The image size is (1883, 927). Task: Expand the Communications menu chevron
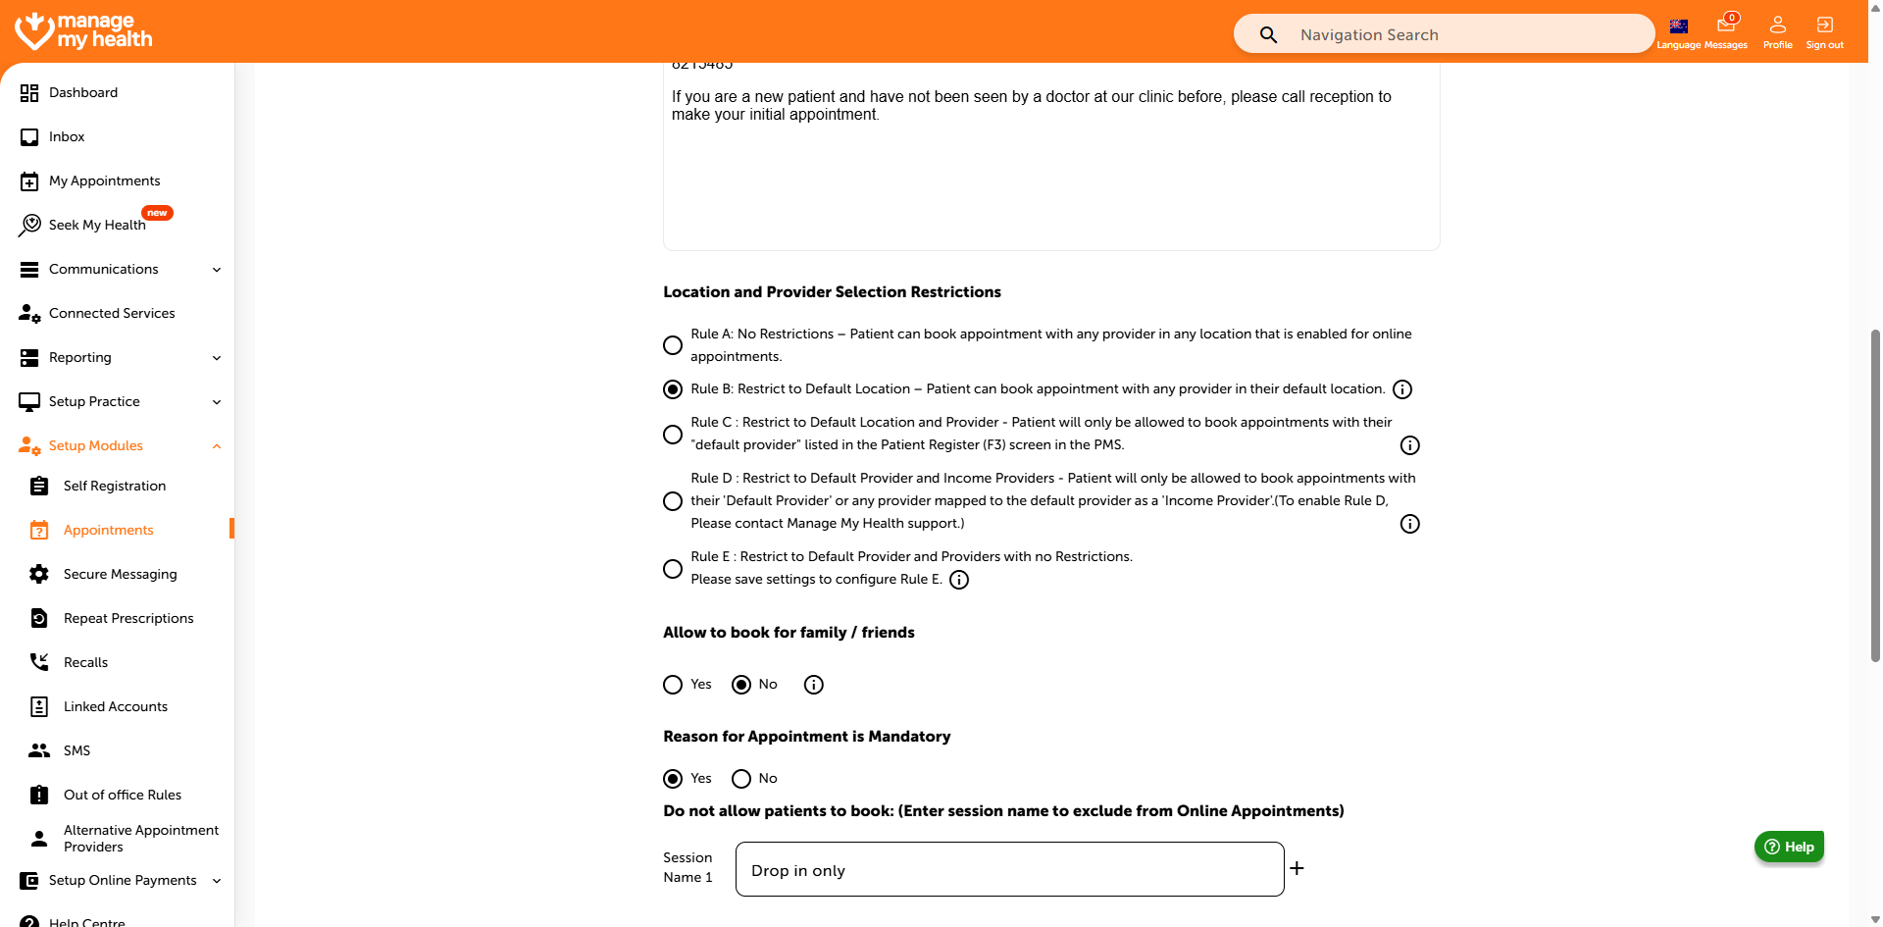point(217,270)
